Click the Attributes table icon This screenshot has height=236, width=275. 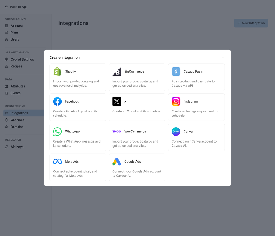(x=6, y=86)
